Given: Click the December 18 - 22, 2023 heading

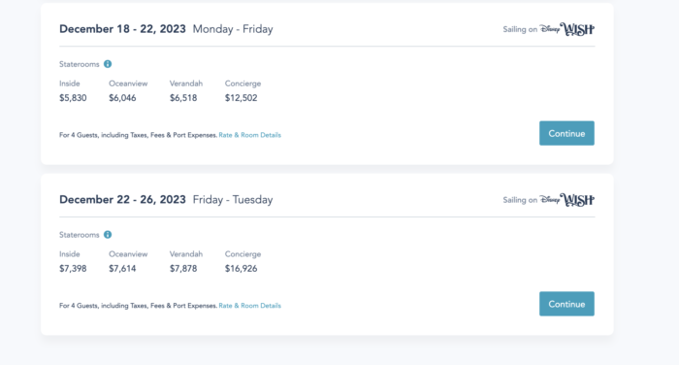Looking at the screenshot, I should [x=122, y=29].
